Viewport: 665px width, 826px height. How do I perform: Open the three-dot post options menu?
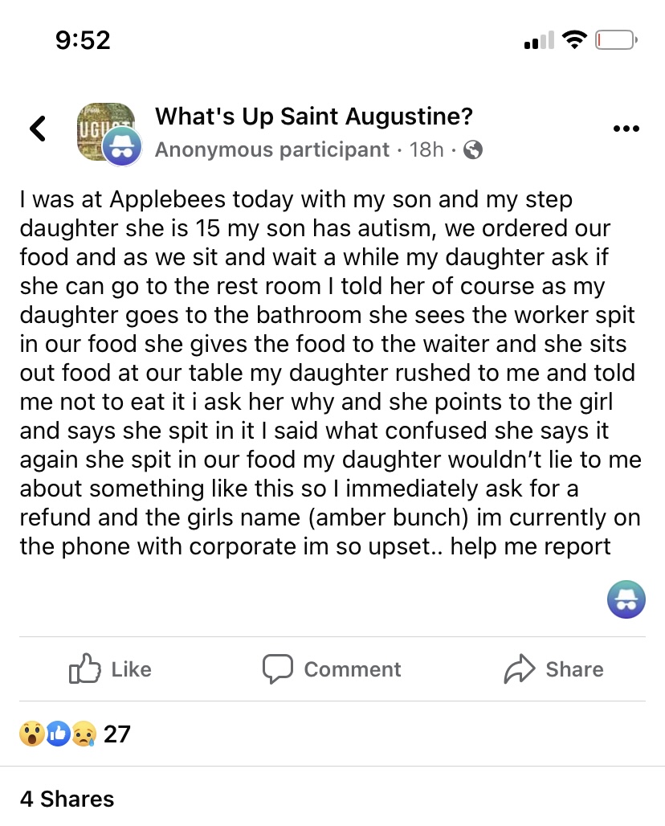tap(626, 129)
